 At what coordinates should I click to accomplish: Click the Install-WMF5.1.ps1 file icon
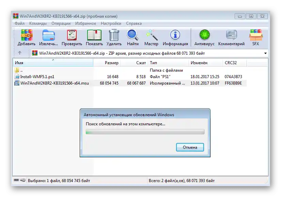click(17, 77)
